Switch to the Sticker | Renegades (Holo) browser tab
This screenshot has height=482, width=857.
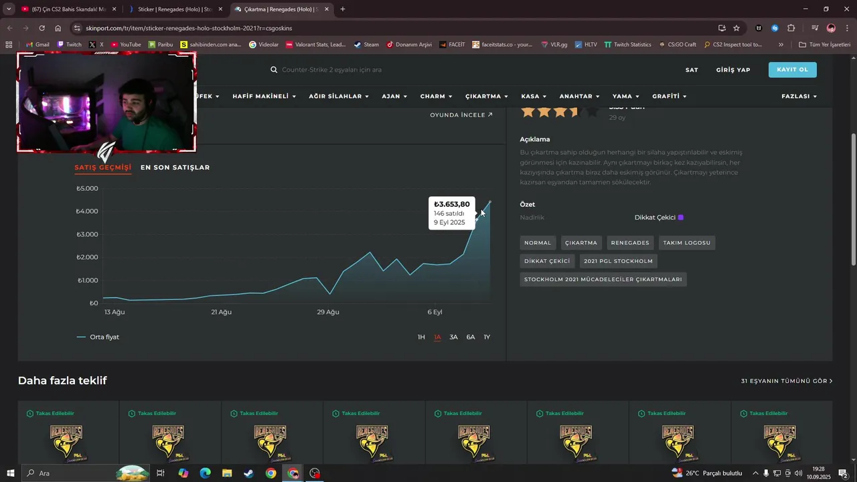pos(175,9)
